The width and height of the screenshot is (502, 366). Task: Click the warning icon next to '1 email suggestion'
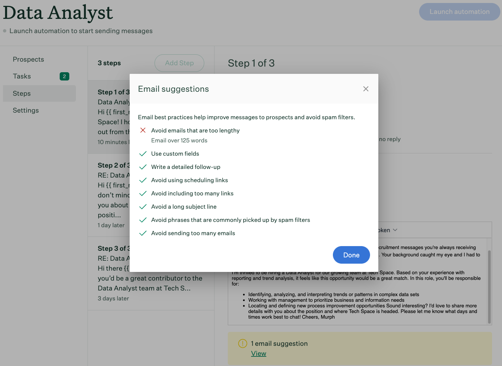[242, 343]
